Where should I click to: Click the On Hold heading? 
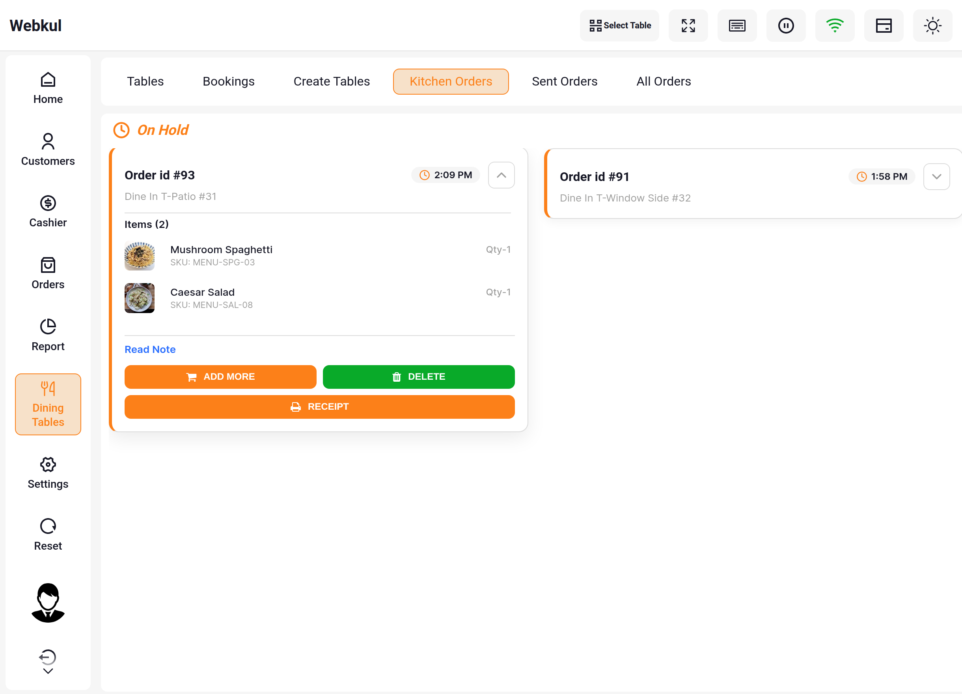pyautogui.click(x=163, y=130)
